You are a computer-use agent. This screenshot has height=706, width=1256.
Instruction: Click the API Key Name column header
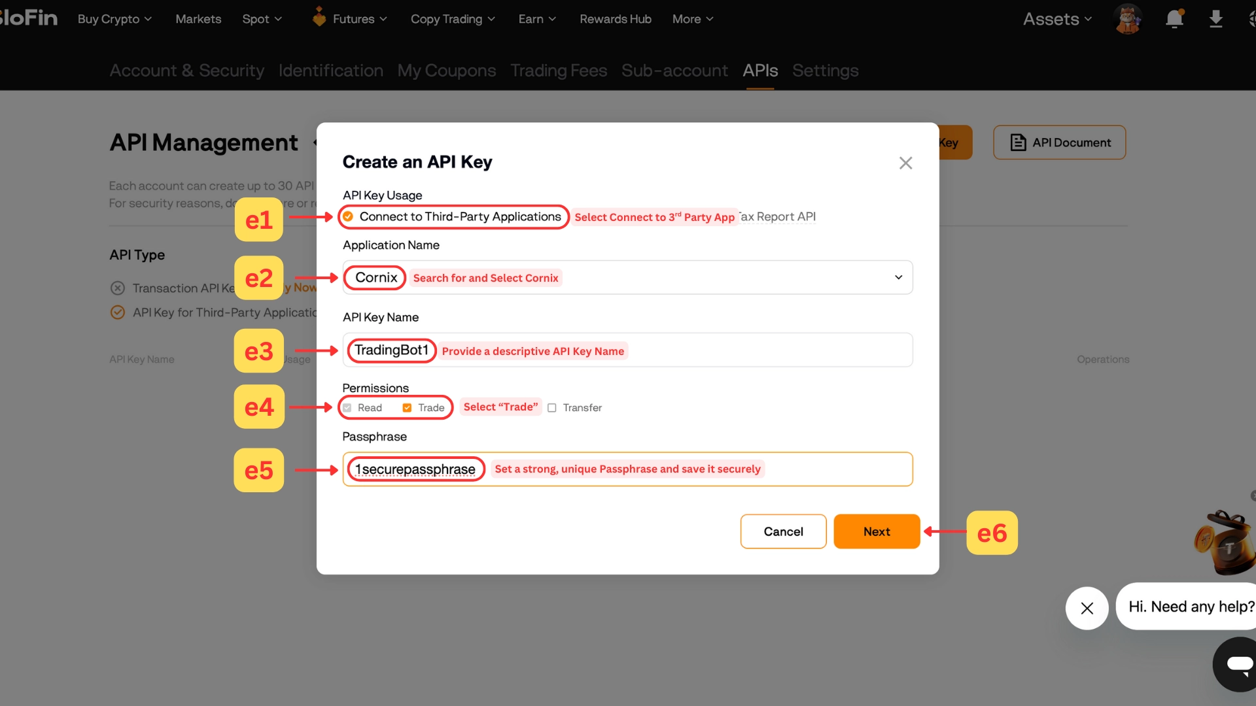(142, 360)
